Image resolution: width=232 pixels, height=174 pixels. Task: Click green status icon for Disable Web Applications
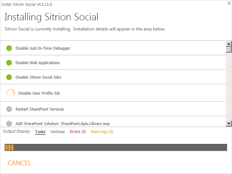[9, 63]
